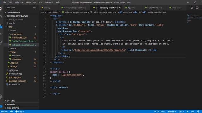Click the Ln 14, Col 17 position indicator
202x113 pixels.
(159, 112)
